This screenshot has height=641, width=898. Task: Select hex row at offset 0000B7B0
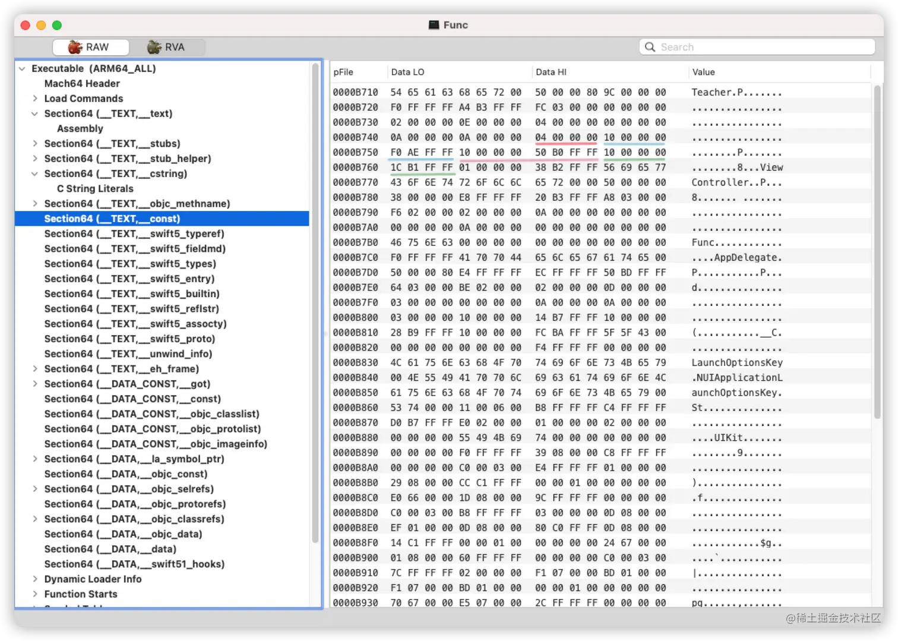click(x=601, y=242)
